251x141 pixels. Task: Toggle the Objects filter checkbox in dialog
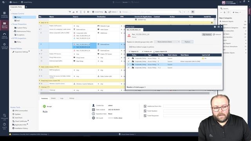click(129, 51)
